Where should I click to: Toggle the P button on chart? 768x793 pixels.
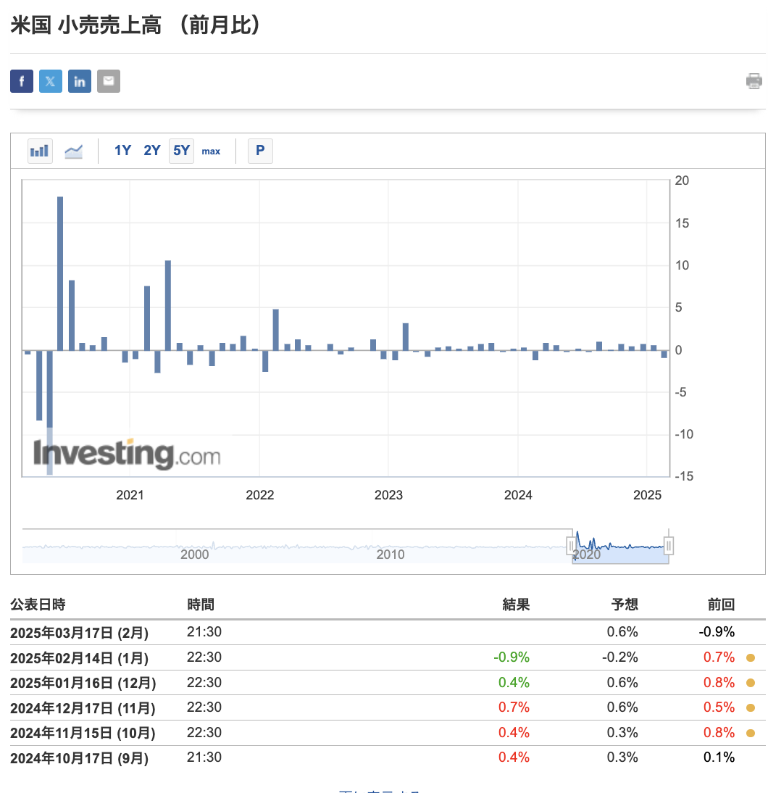click(260, 151)
